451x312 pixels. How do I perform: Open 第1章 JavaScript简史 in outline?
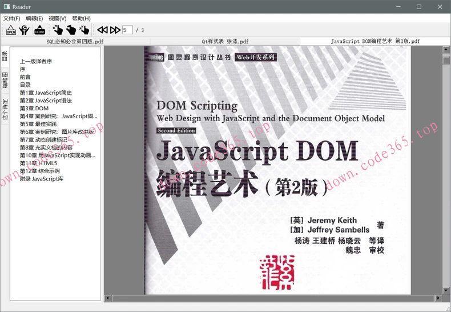click(x=46, y=93)
